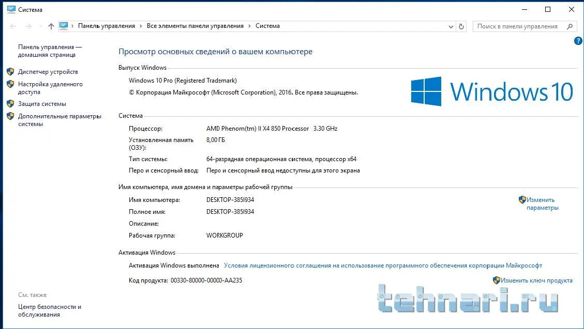Screen dimensions: 584x329
Task: Open Все элементы панели управления breadcrumb
Action: click(195, 26)
